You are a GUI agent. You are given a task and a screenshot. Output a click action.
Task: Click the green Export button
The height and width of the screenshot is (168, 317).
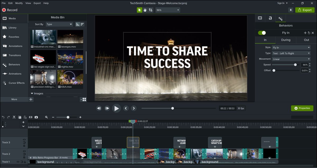tap(305, 10)
